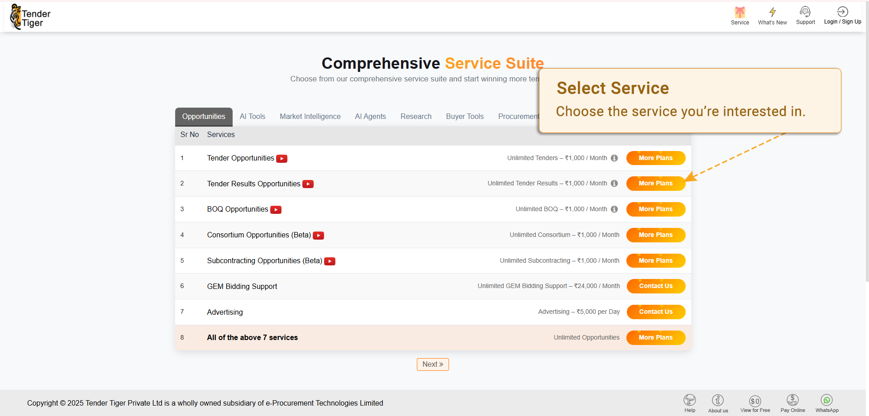Click the Login / Sign Up icon
The width and height of the screenshot is (869, 416).
(x=842, y=12)
